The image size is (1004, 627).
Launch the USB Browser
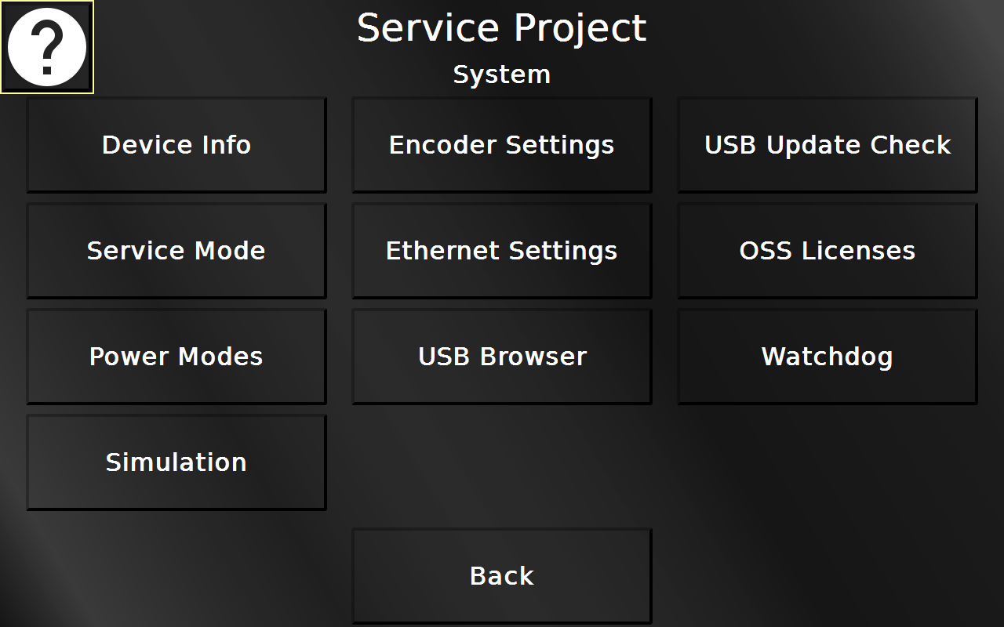click(502, 357)
